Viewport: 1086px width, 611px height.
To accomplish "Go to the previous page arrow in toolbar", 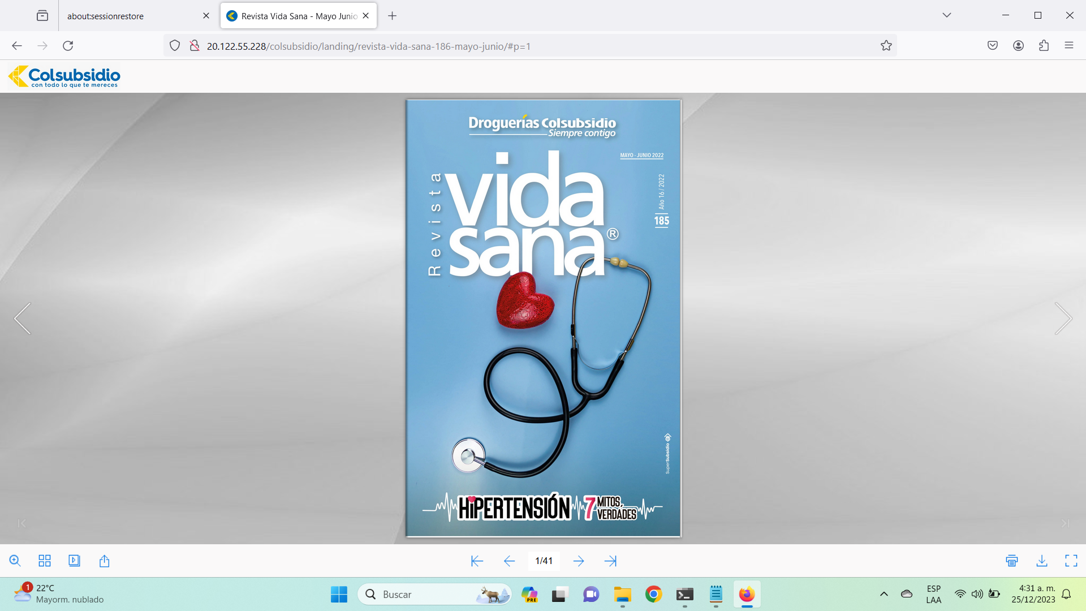I will tap(509, 561).
